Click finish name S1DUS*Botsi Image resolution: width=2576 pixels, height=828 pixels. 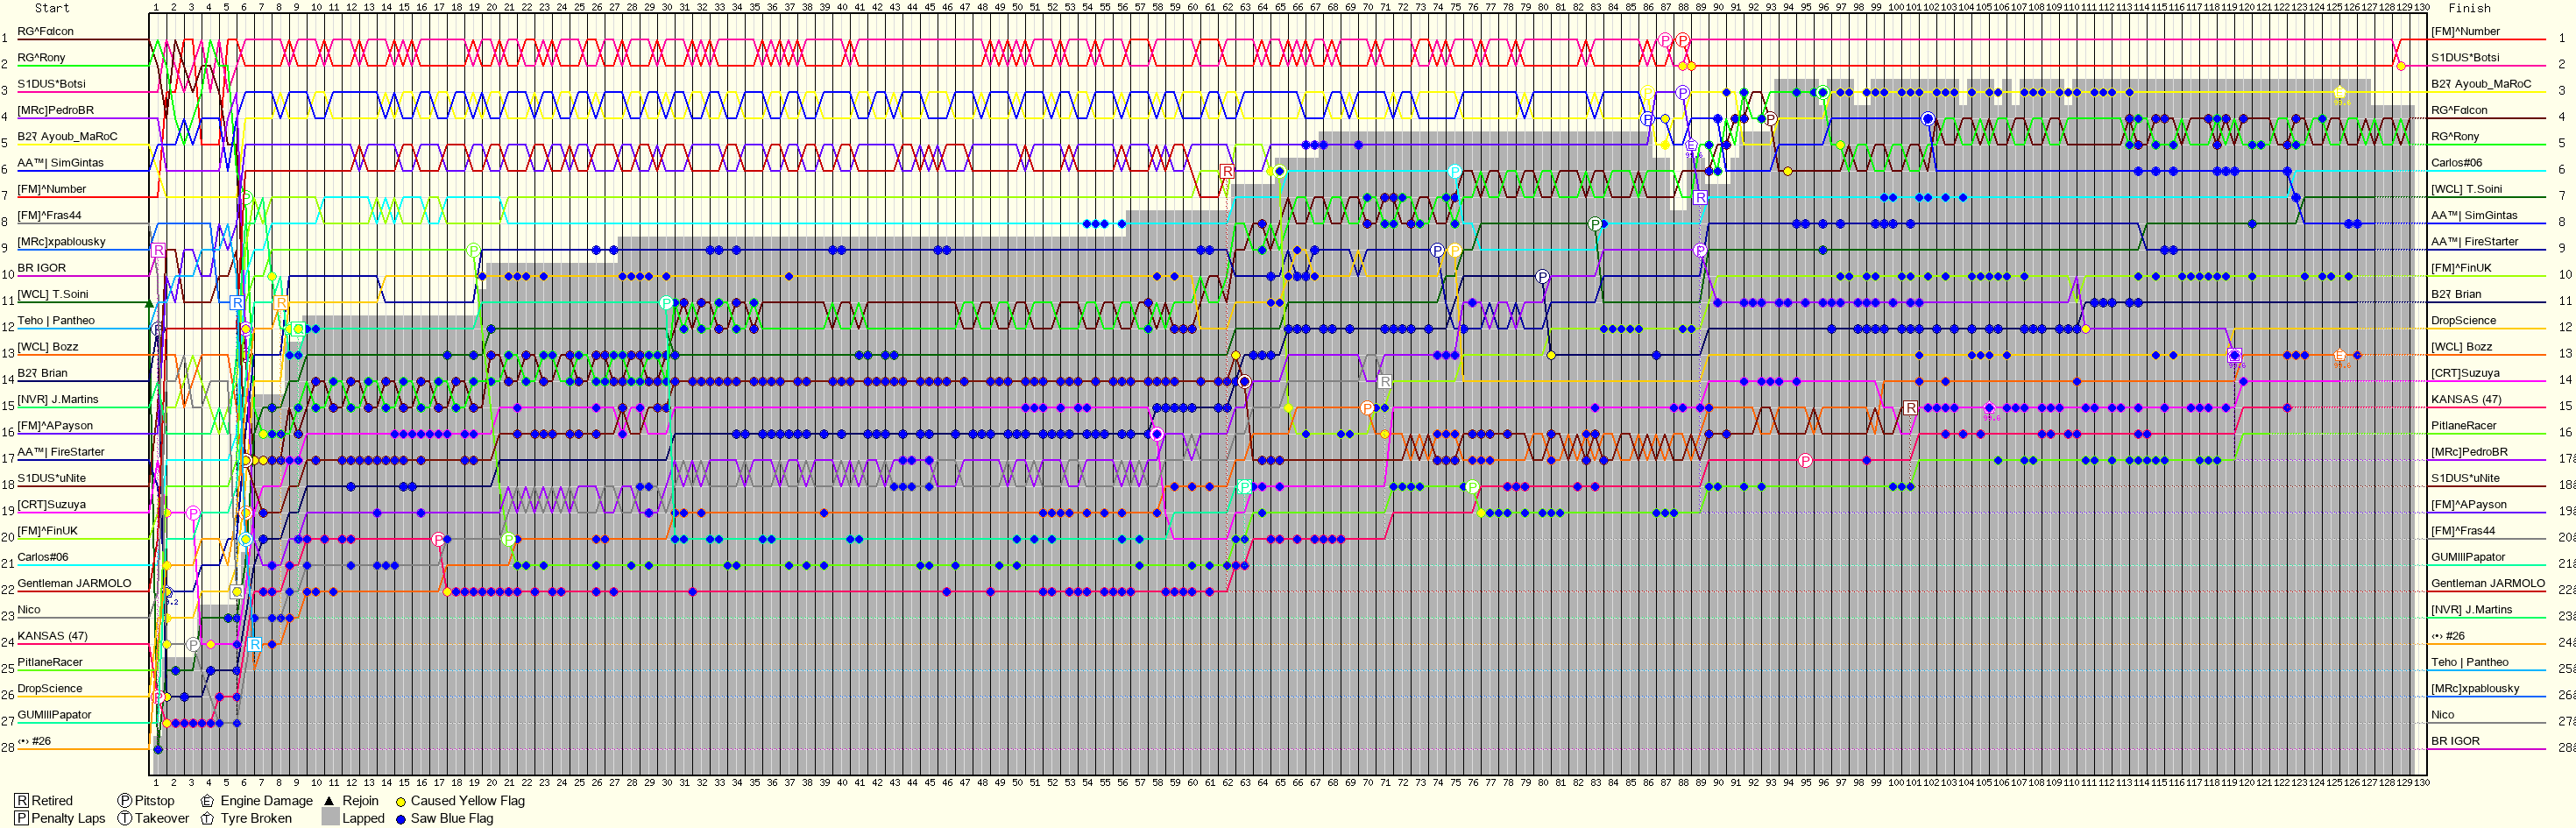click(2465, 57)
